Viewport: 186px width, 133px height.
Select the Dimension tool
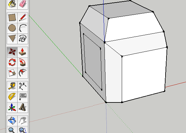click(x=23, y=86)
